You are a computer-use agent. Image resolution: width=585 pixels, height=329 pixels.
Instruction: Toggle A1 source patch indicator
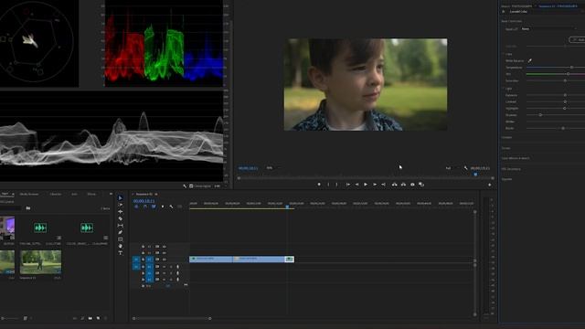(136, 266)
